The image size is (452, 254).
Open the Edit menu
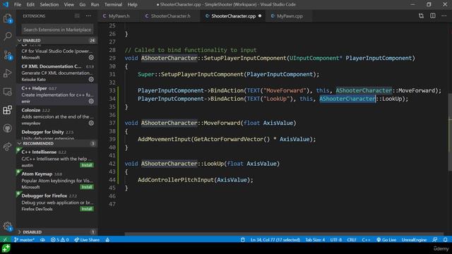tap(30, 5)
